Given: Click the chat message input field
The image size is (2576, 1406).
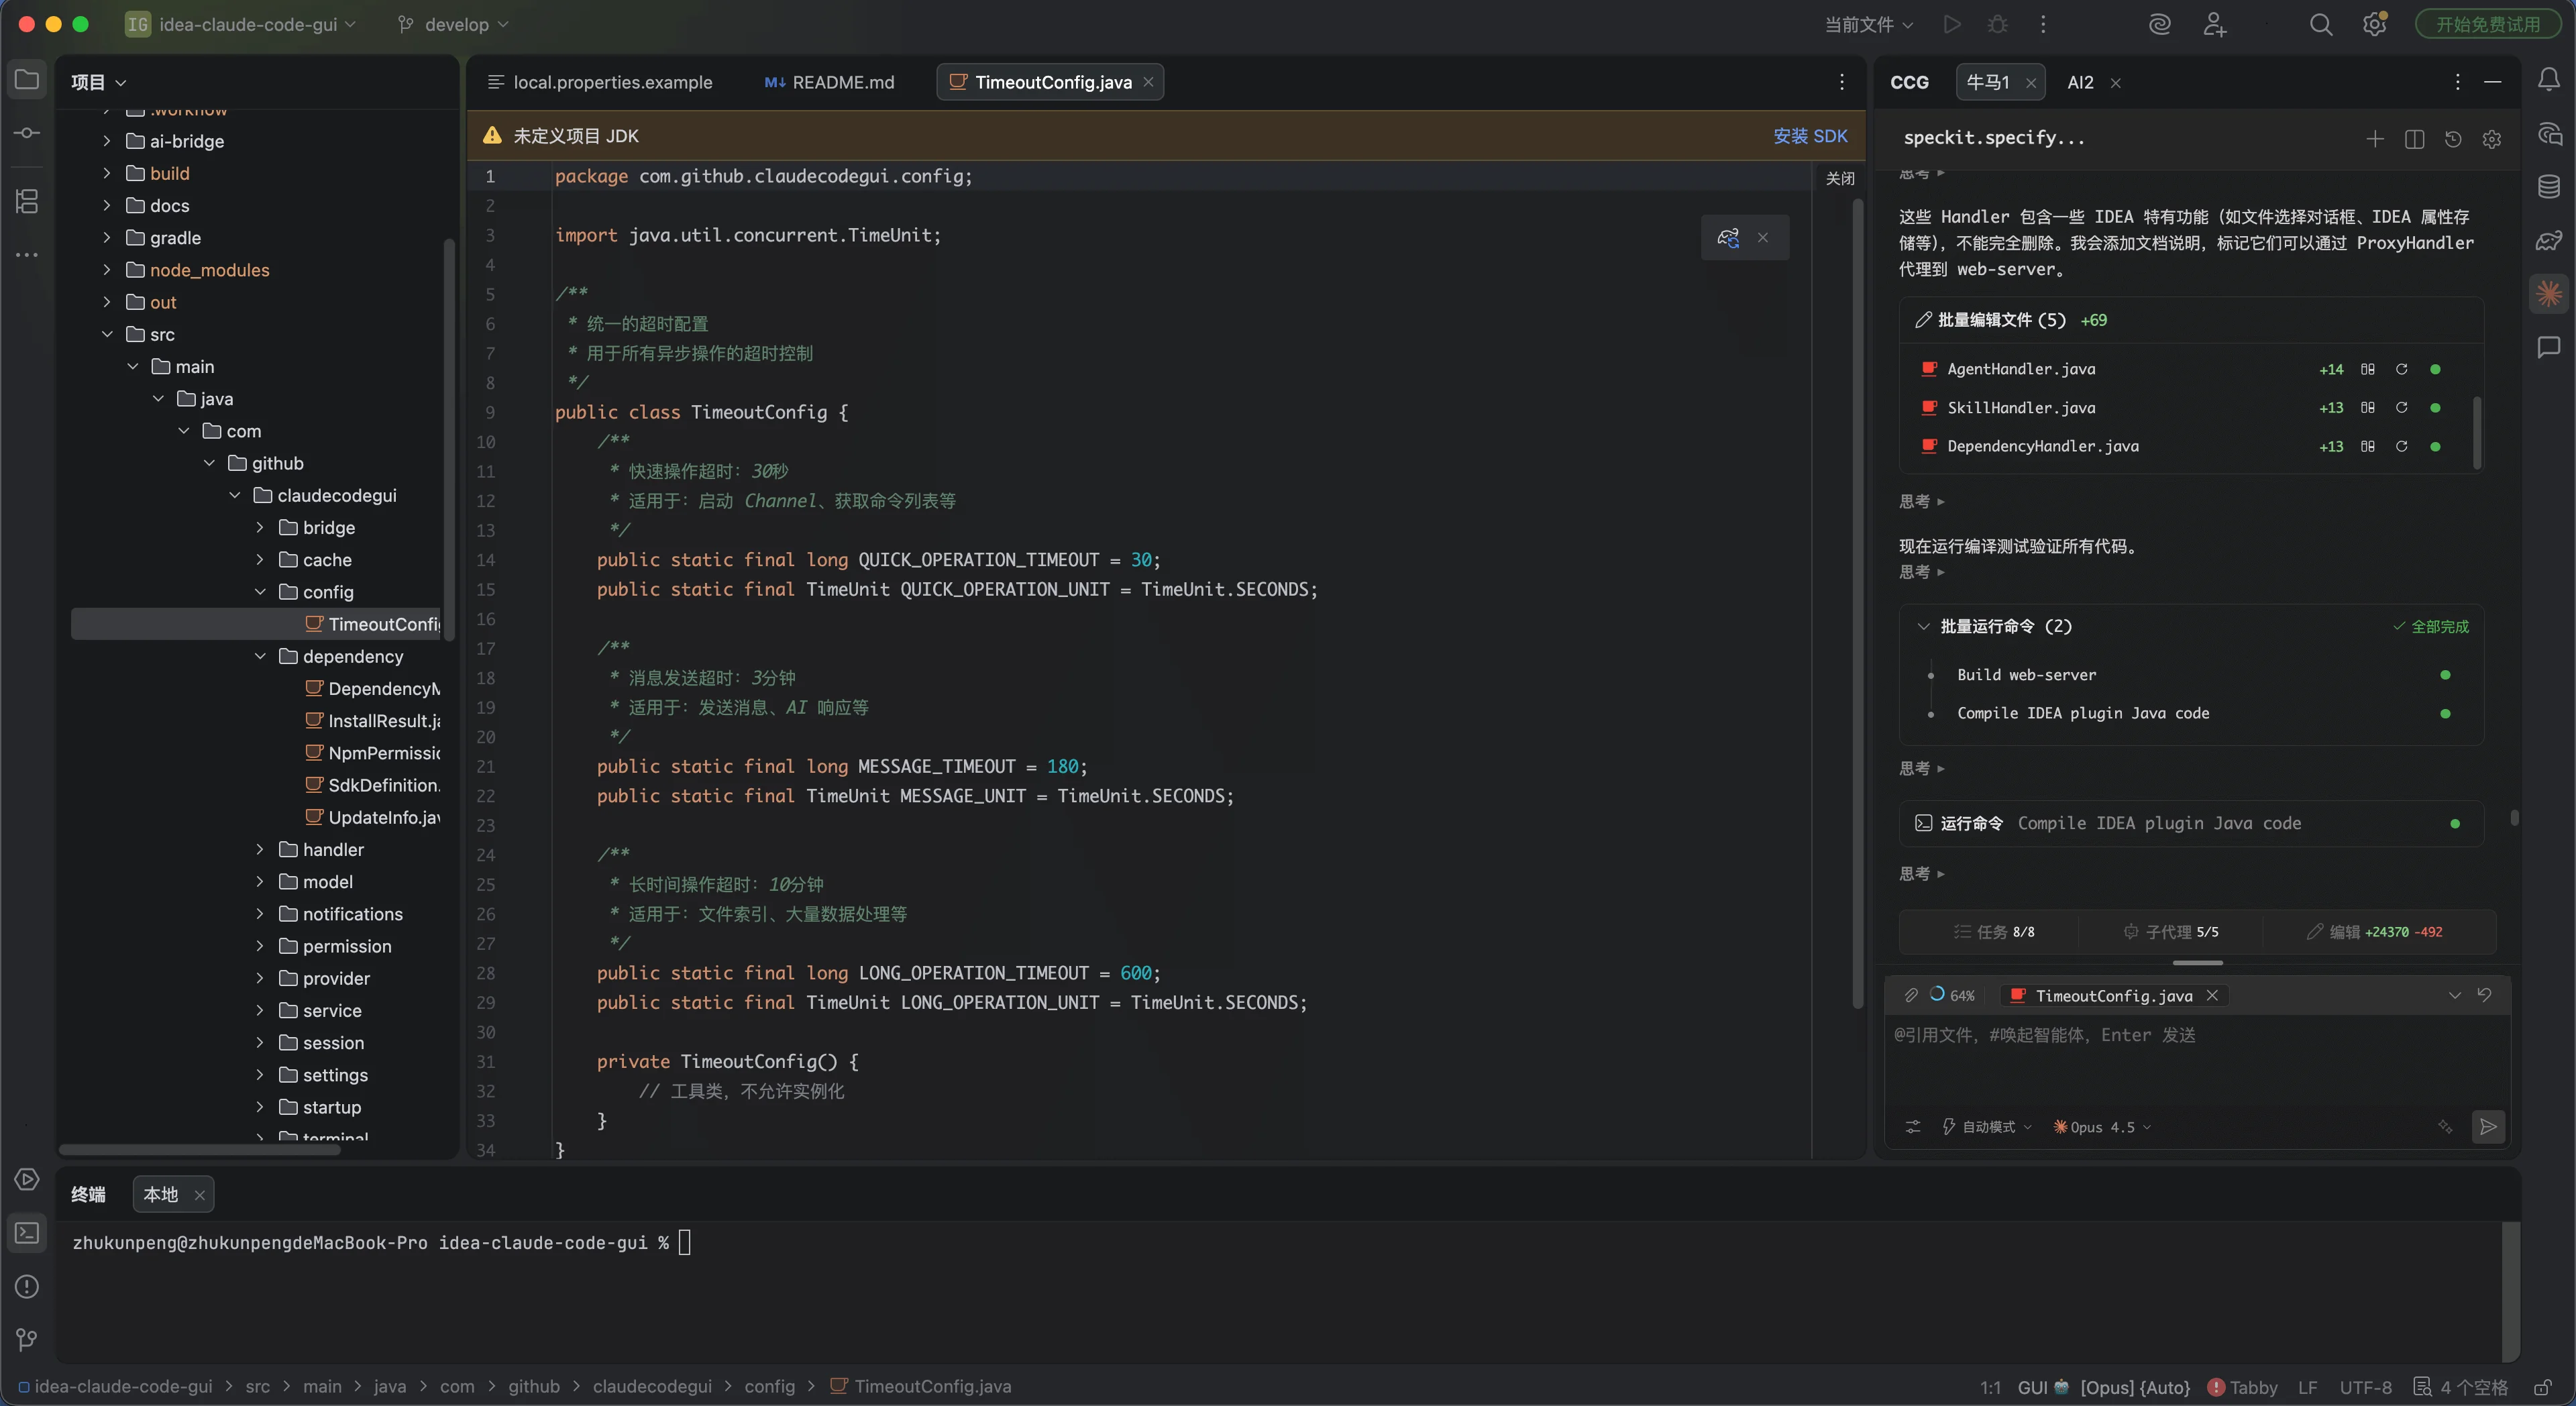Looking at the screenshot, I should tap(2197, 1060).
